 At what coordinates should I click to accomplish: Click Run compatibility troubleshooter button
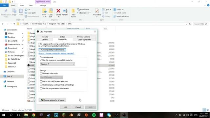pyautogui.click(x=52, y=50)
